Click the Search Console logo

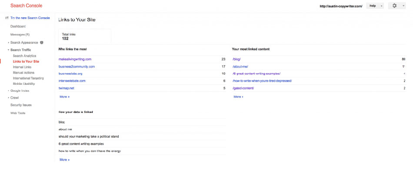[x=27, y=6]
